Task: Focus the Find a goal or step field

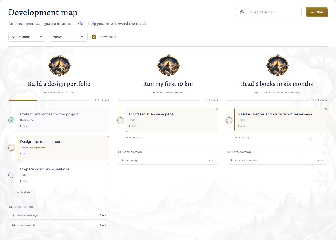Action: 269,12
